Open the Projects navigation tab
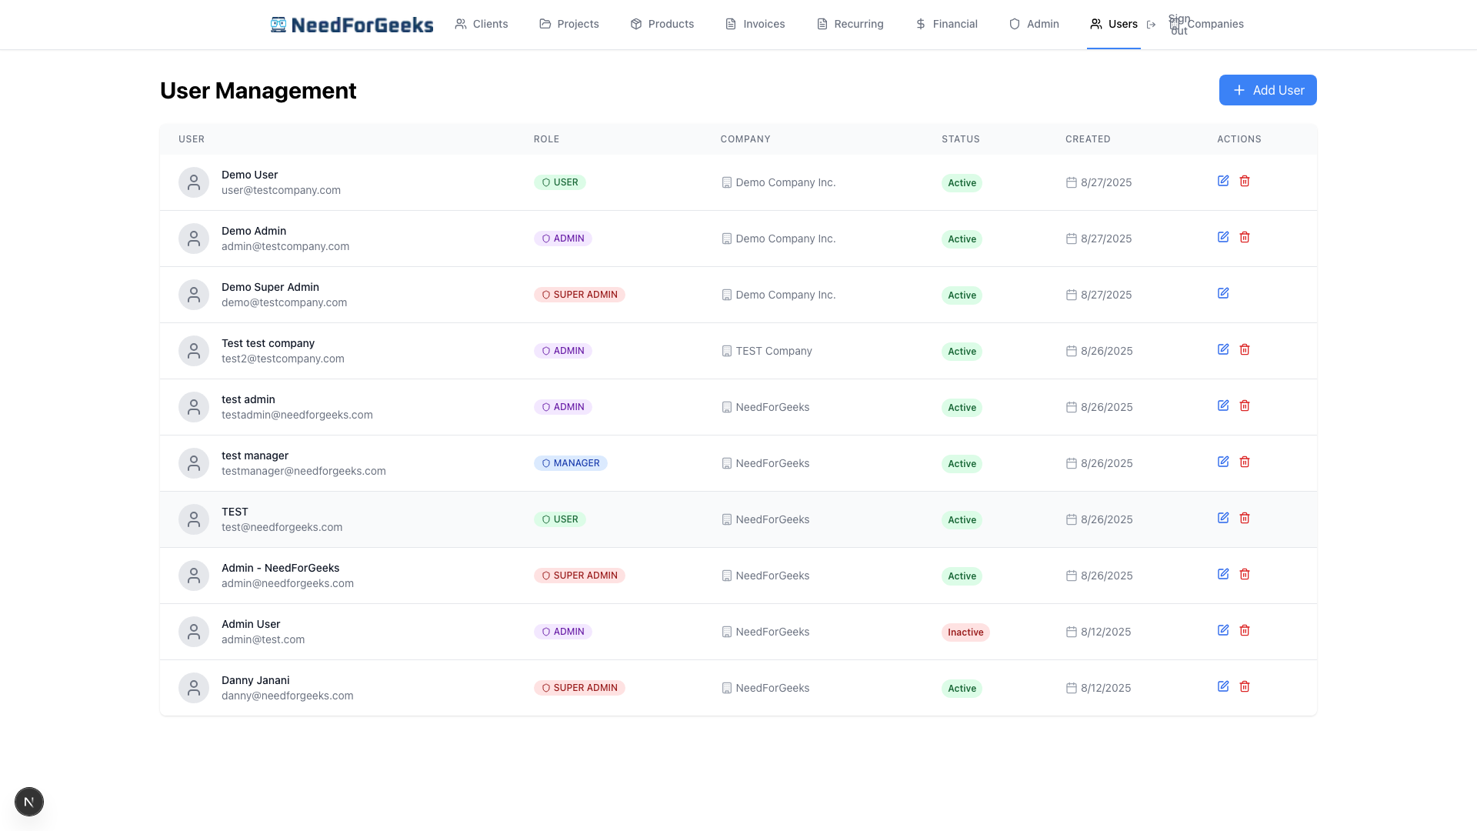This screenshot has height=831, width=1477. (x=569, y=24)
